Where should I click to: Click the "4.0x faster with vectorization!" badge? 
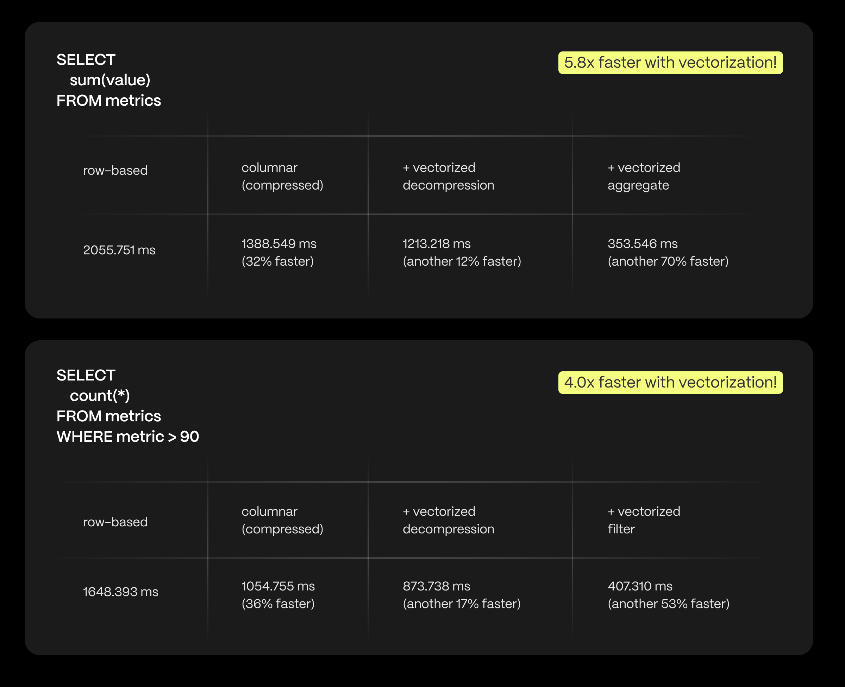click(x=670, y=382)
